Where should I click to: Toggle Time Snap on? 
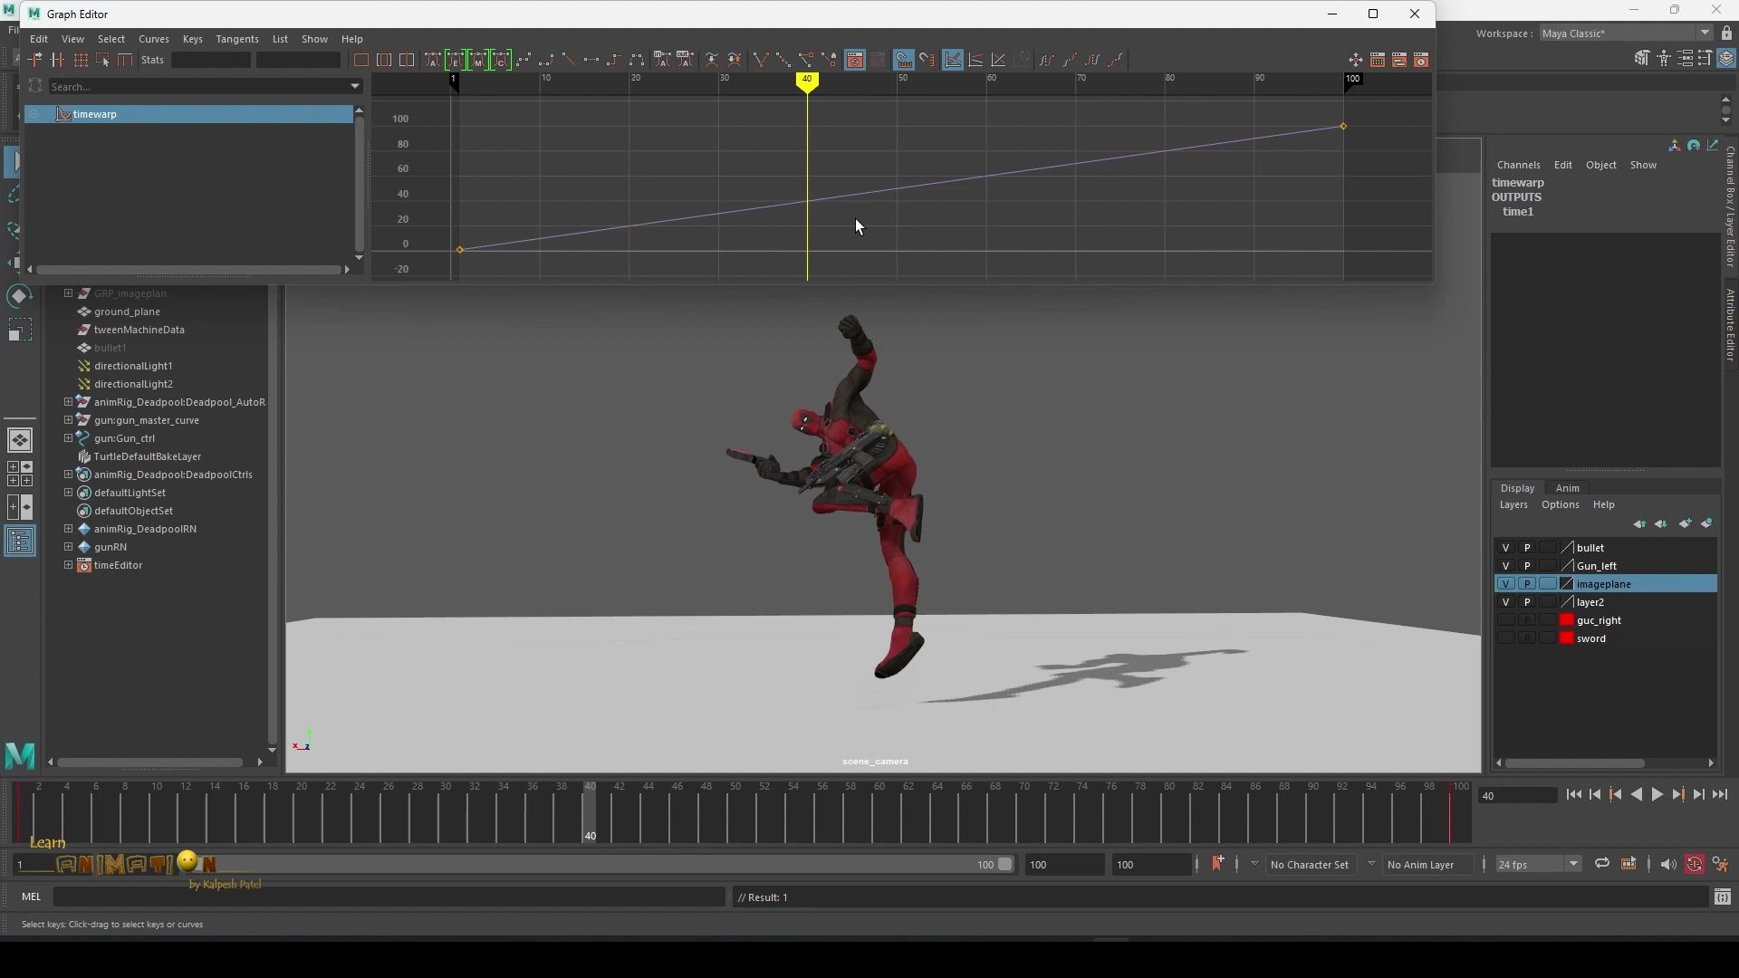coord(904,60)
